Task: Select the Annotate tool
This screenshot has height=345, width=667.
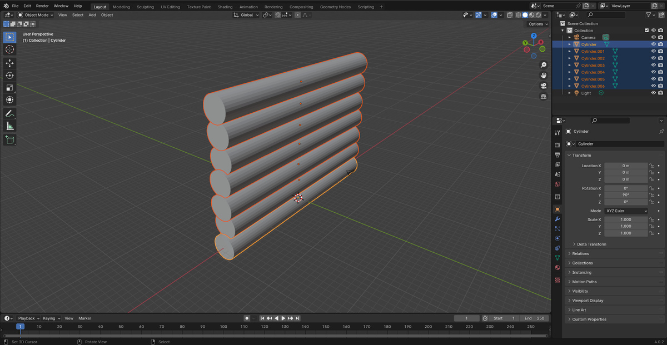Action: (x=9, y=114)
